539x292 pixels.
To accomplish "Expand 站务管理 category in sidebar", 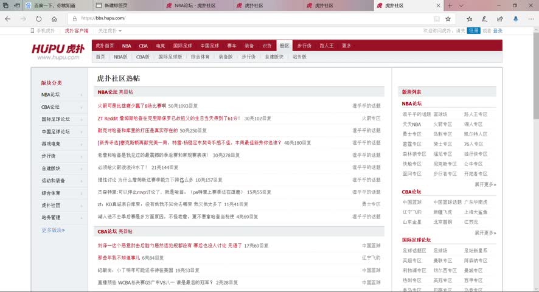I will tap(62, 217).
